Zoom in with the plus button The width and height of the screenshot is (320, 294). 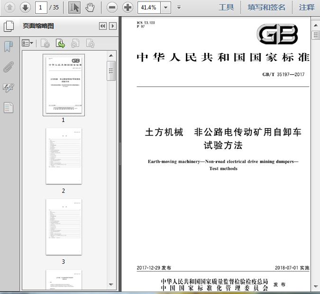(x=128, y=8)
